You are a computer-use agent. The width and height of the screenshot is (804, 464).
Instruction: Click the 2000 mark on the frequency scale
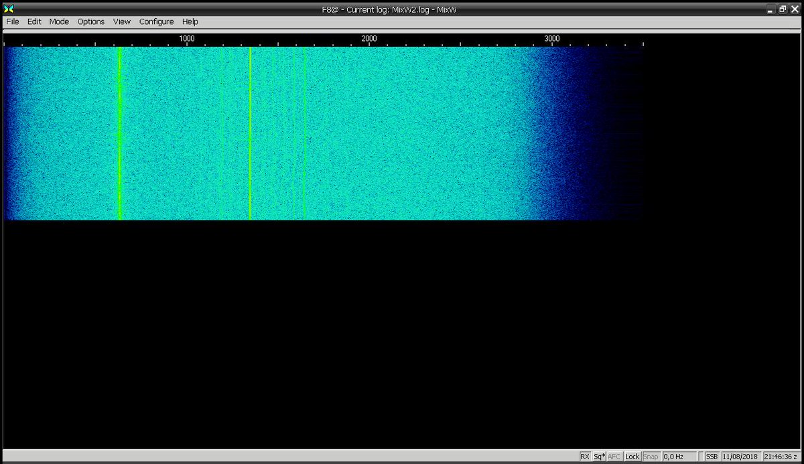coord(369,38)
